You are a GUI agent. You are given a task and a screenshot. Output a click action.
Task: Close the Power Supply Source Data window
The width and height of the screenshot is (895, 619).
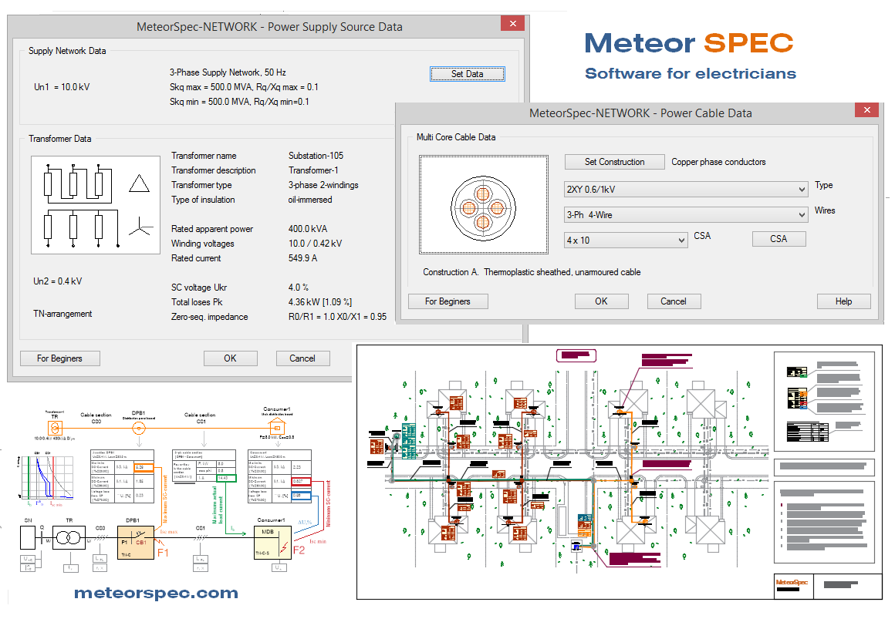click(x=512, y=23)
